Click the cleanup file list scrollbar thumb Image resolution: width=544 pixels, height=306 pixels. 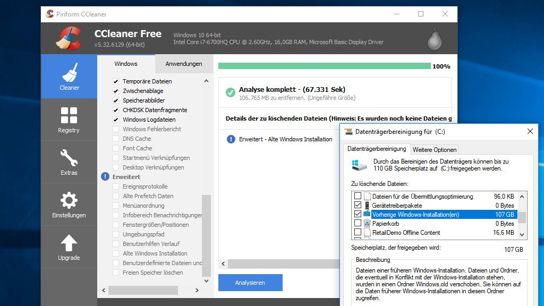[x=522, y=217]
